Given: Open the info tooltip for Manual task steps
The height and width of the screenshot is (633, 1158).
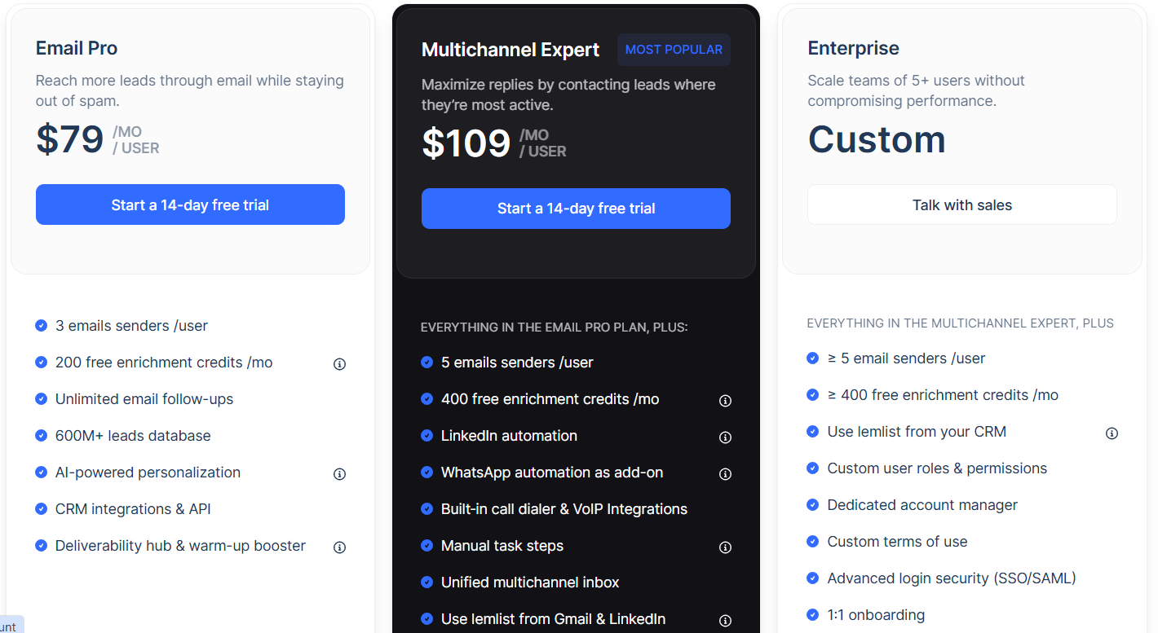Looking at the screenshot, I should click(x=725, y=547).
